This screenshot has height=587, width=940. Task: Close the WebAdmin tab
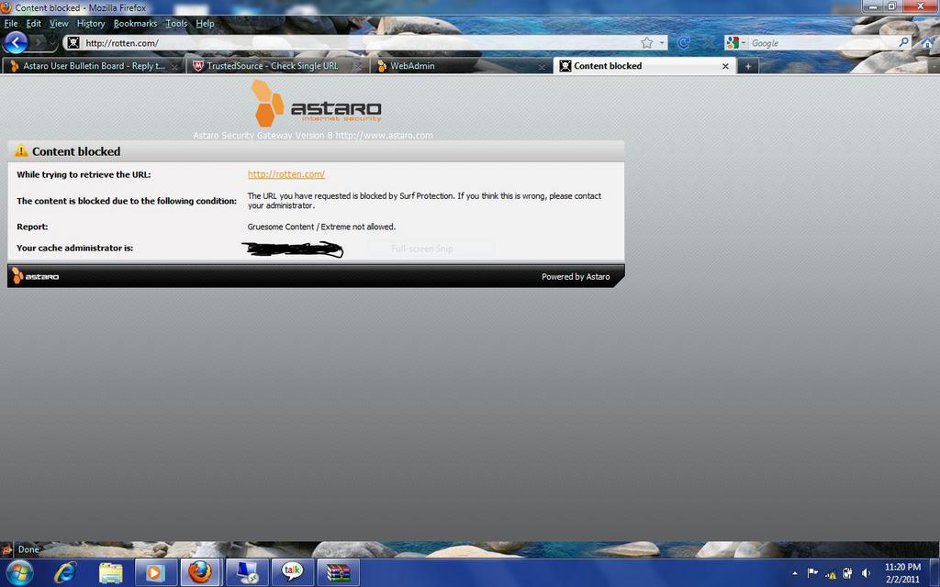[542, 67]
